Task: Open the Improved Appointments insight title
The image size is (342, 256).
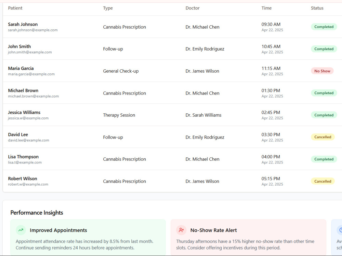Action: pyautogui.click(x=58, y=230)
